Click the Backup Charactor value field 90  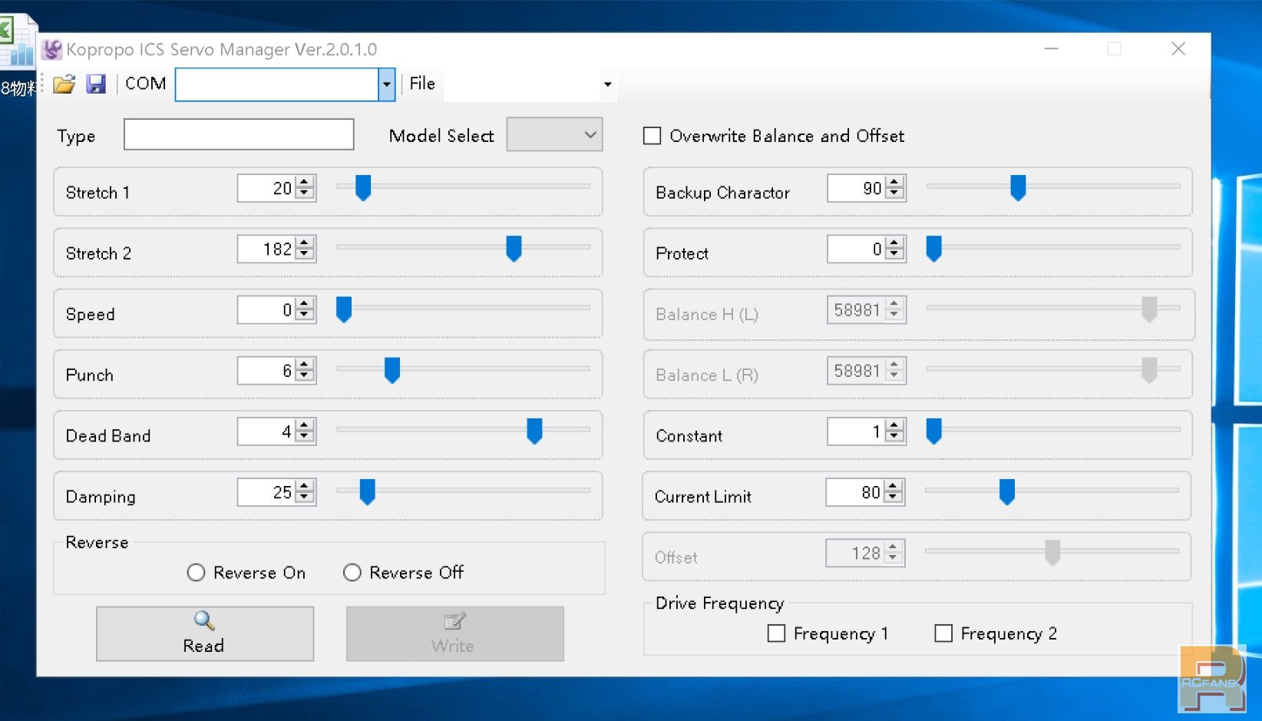click(x=857, y=188)
